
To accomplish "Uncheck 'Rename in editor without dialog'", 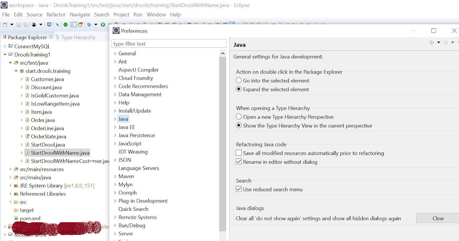I will point(239,161).
